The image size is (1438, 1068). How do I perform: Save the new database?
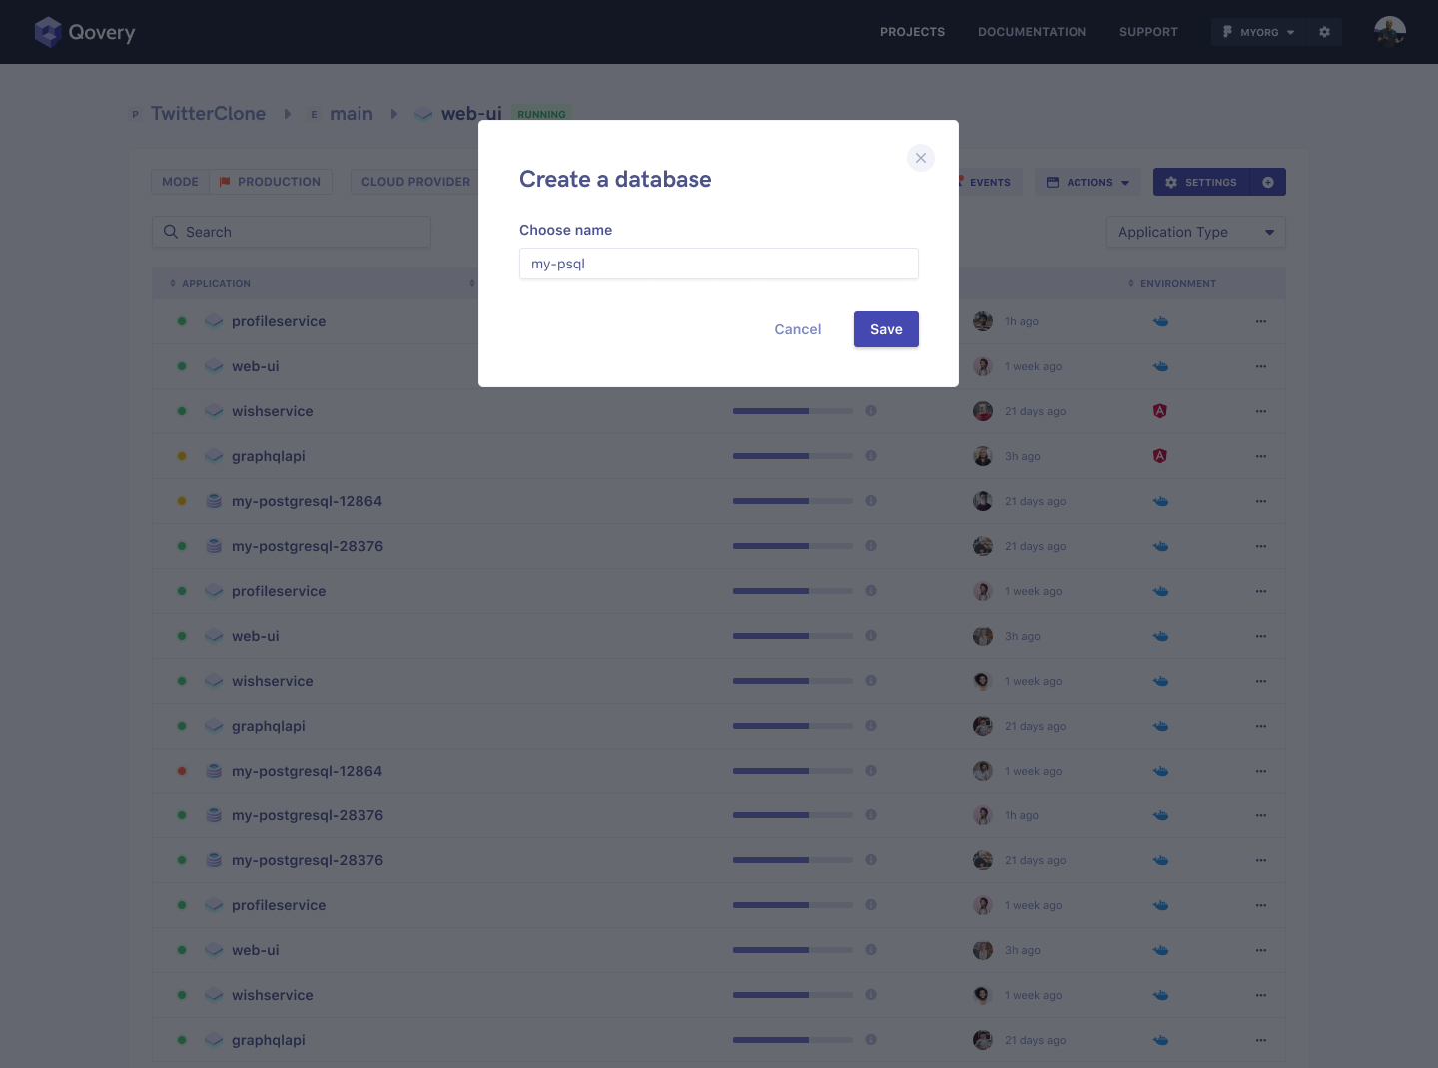click(886, 329)
